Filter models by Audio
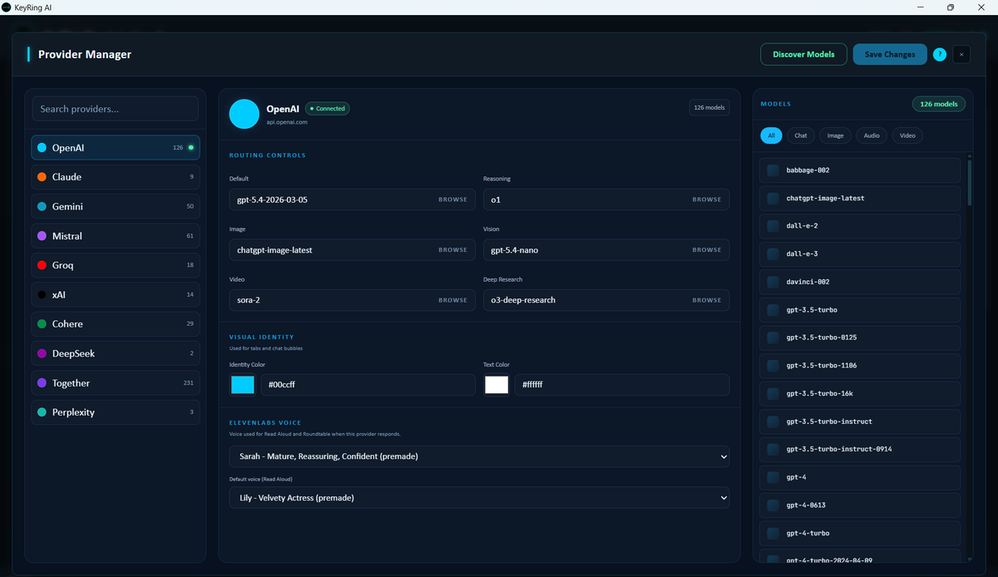The width and height of the screenshot is (998, 577). click(x=872, y=136)
